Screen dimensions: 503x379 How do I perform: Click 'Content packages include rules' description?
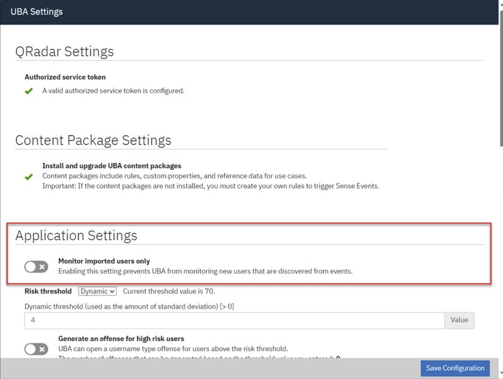(174, 176)
